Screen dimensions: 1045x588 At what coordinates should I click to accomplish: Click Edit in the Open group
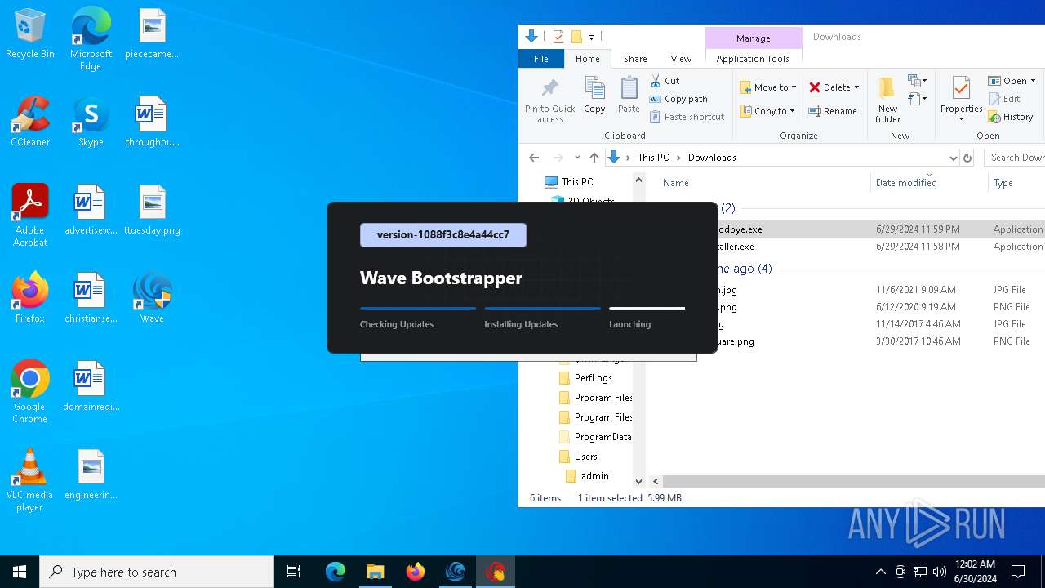coord(1004,99)
